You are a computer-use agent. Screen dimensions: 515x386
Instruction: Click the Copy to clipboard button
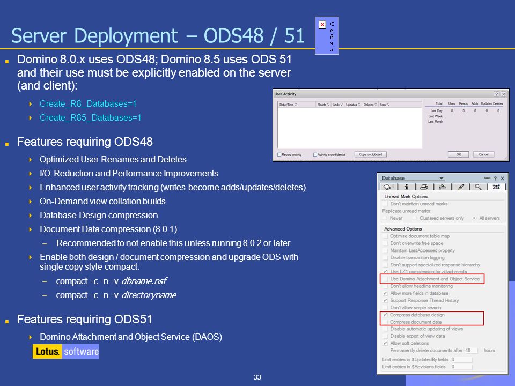pos(371,154)
